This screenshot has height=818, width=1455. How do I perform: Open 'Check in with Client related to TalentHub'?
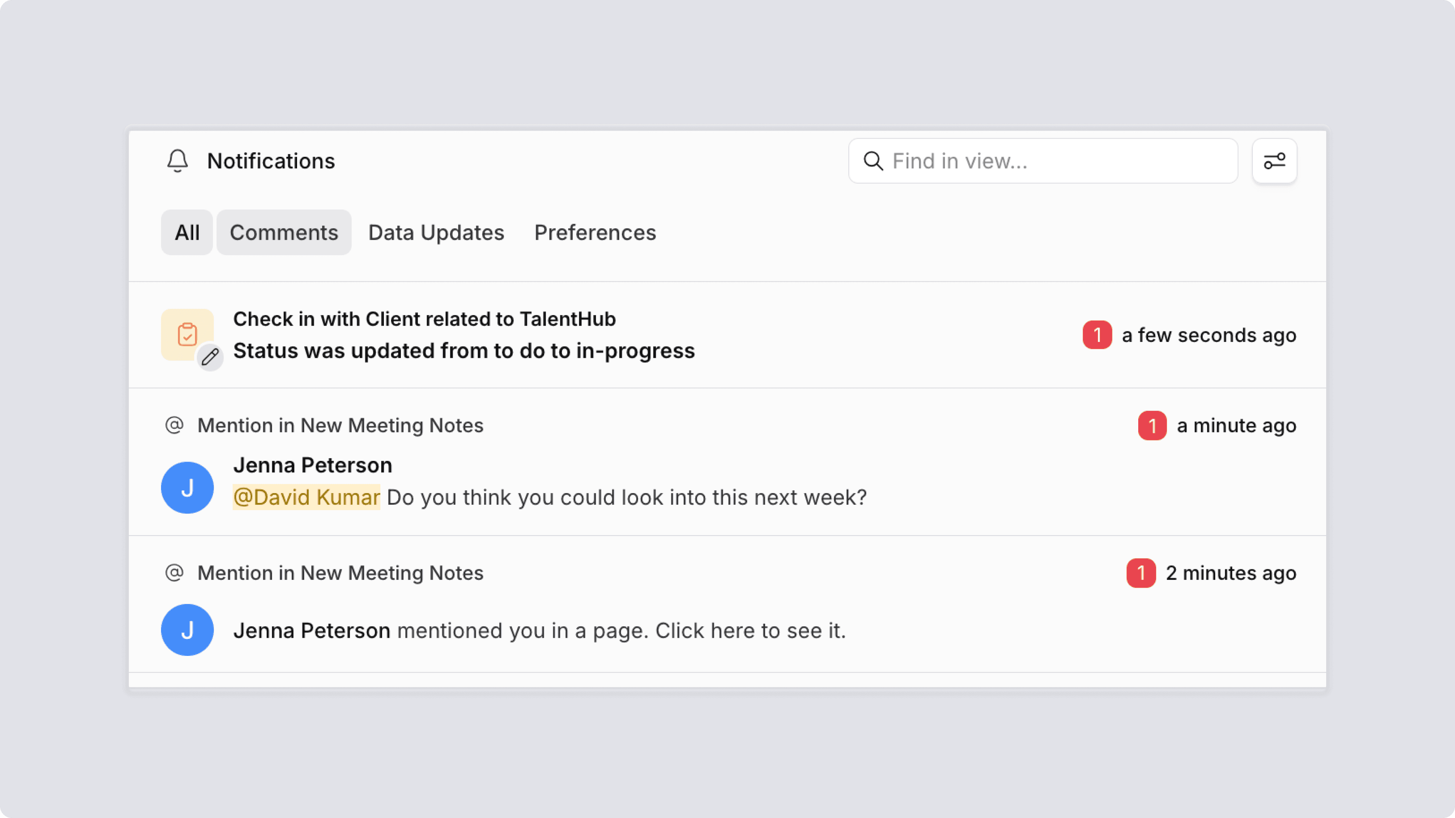[424, 319]
